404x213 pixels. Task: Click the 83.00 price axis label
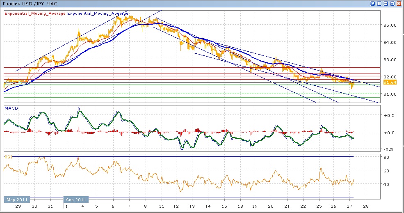pyautogui.click(x=389, y=60)
